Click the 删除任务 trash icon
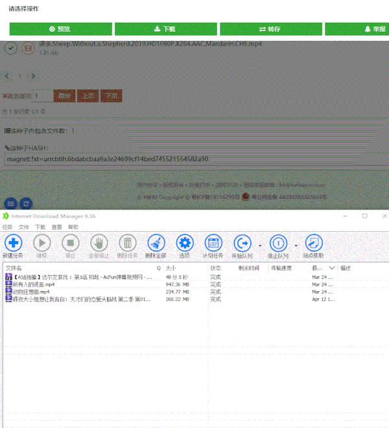The image size is (389, 428). click(128, 243)
